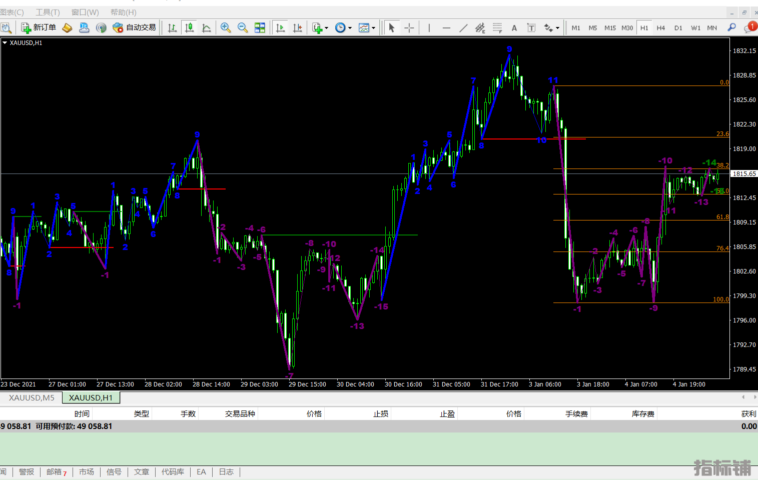Viewport: 758px width, 480px height.
Task: Select the Fibonacci retracement tool
Action: pyautogui.click(x=497, y=27)
